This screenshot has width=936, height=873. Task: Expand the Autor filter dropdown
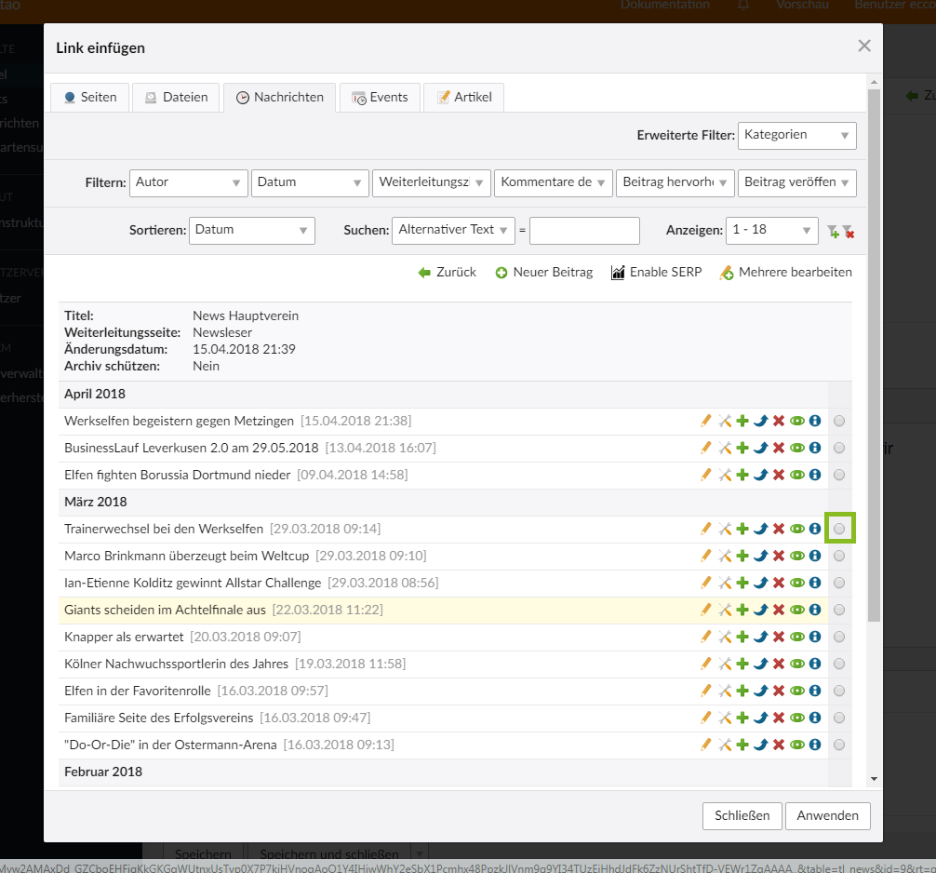(x=189, y=182)
